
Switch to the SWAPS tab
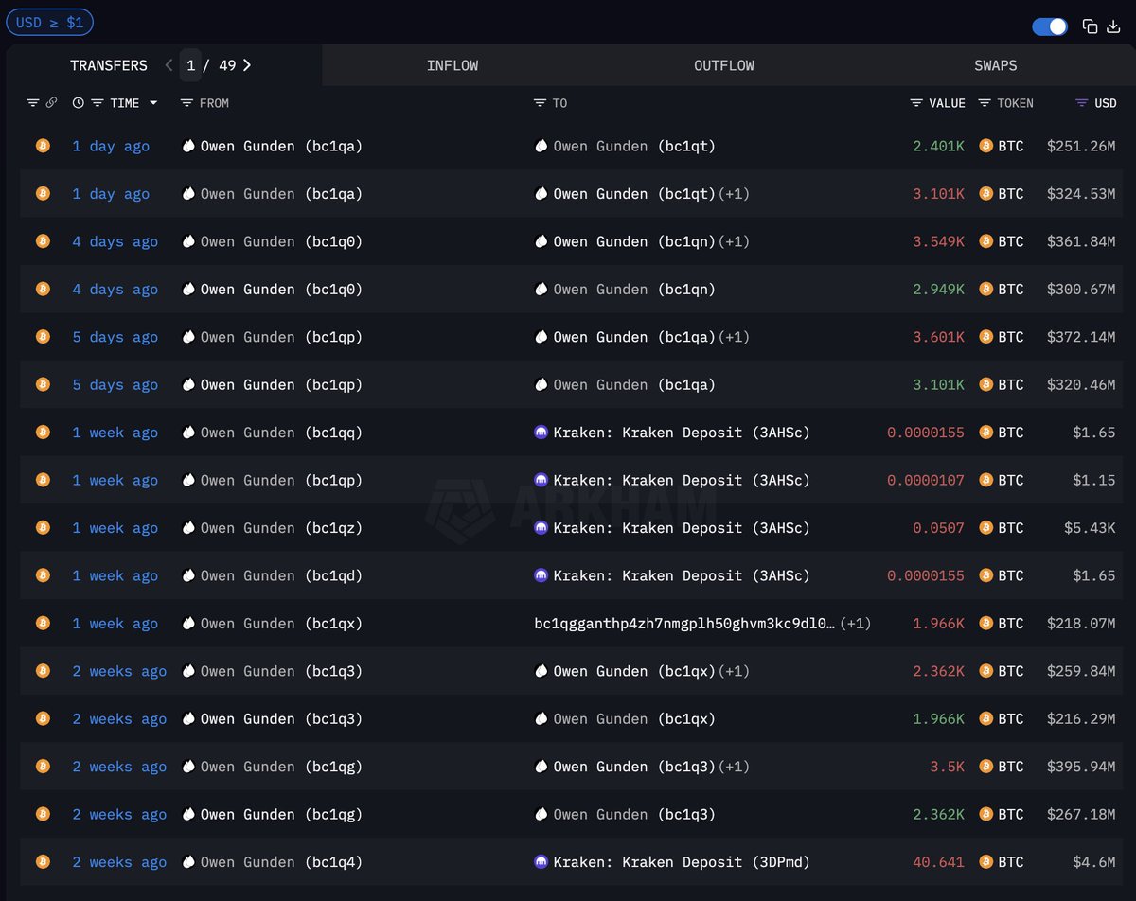pos(995,65)
